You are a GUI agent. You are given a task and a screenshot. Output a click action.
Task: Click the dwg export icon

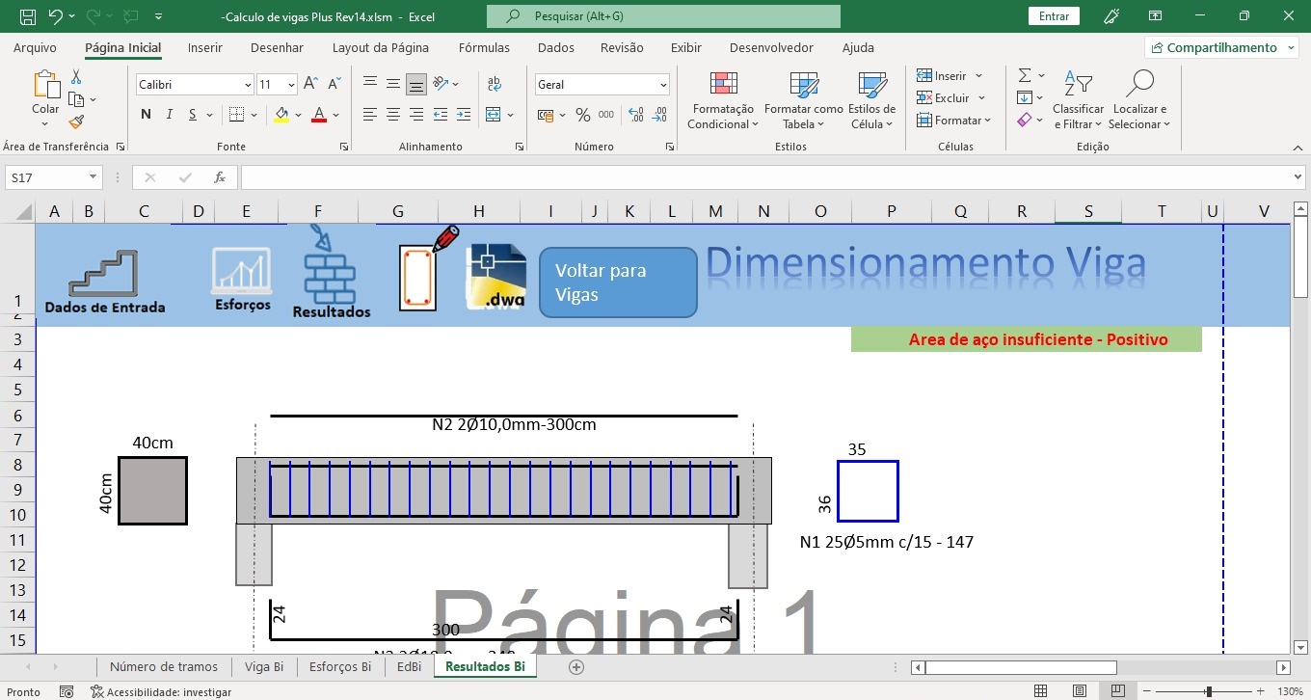click(x=496, y=276)
